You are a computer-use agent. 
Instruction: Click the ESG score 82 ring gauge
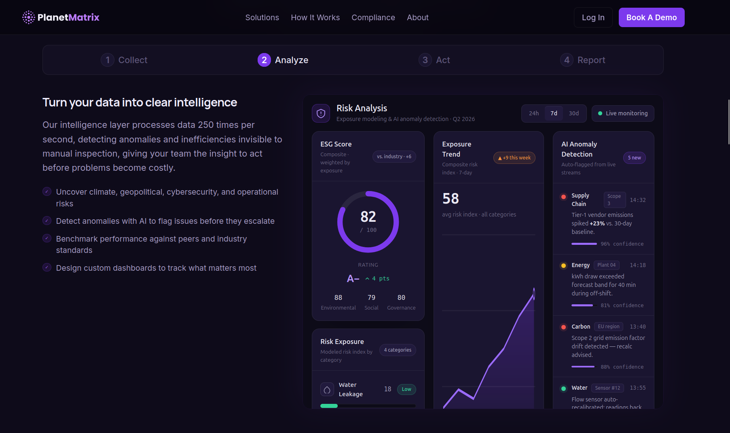(x=368, y=222)
